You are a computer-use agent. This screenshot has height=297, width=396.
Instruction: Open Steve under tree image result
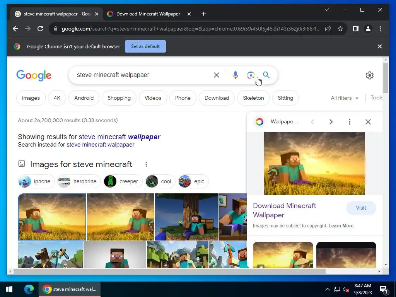point(187,217)
